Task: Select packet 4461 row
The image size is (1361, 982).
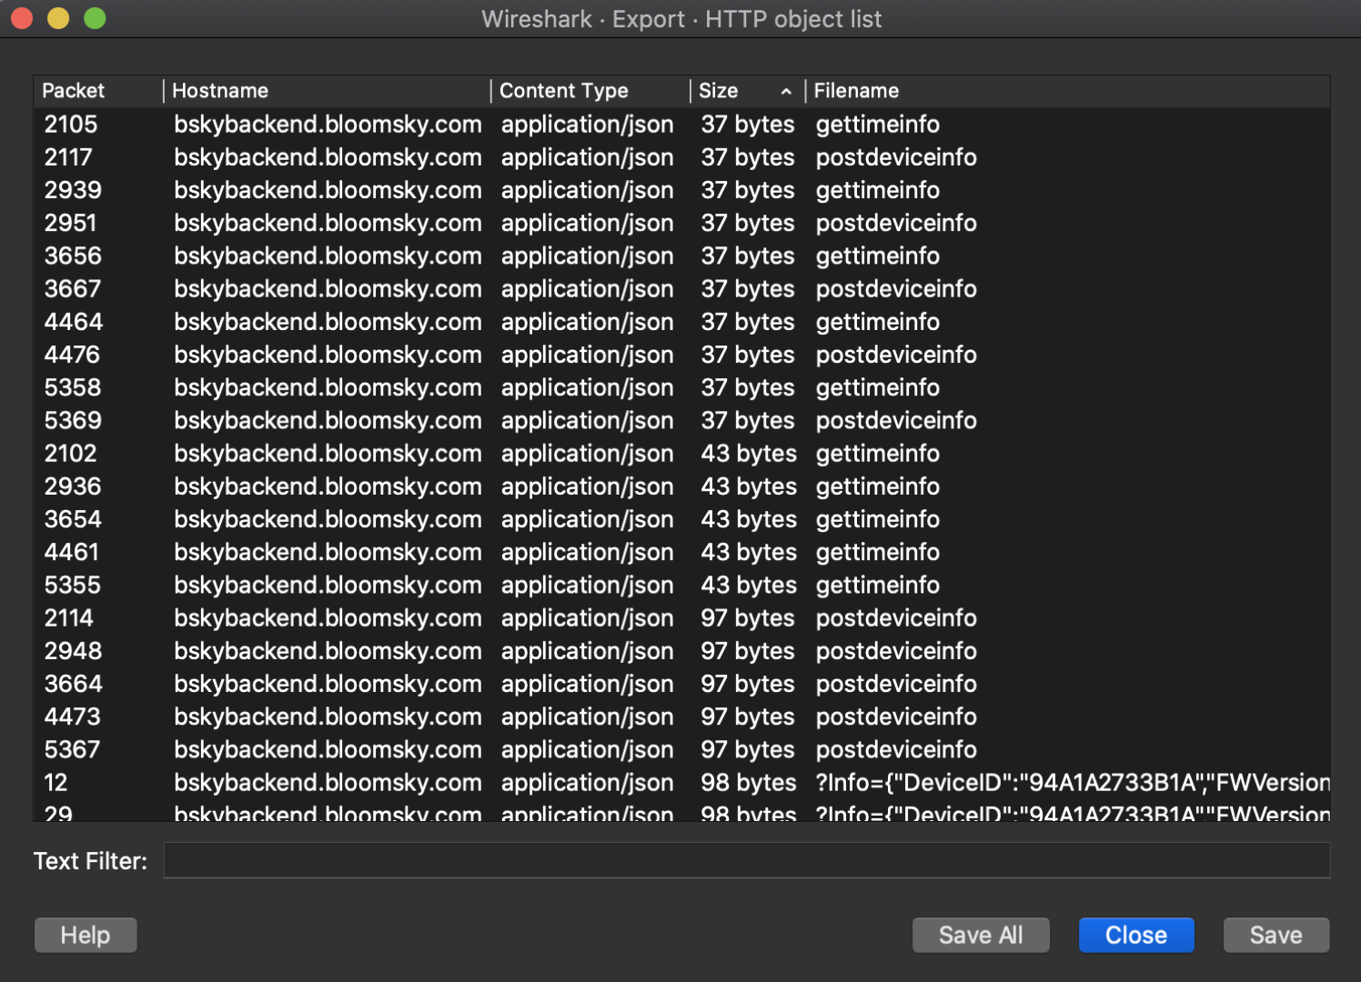Action: tap(681, 552)
